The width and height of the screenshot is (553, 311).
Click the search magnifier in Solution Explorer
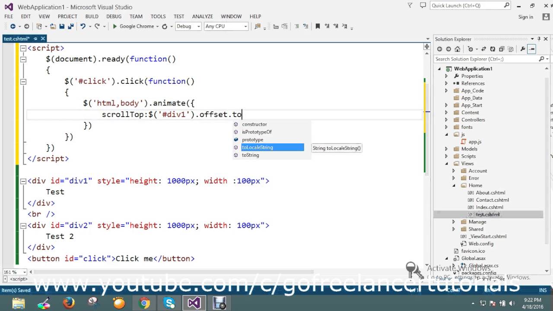point(541,59)
